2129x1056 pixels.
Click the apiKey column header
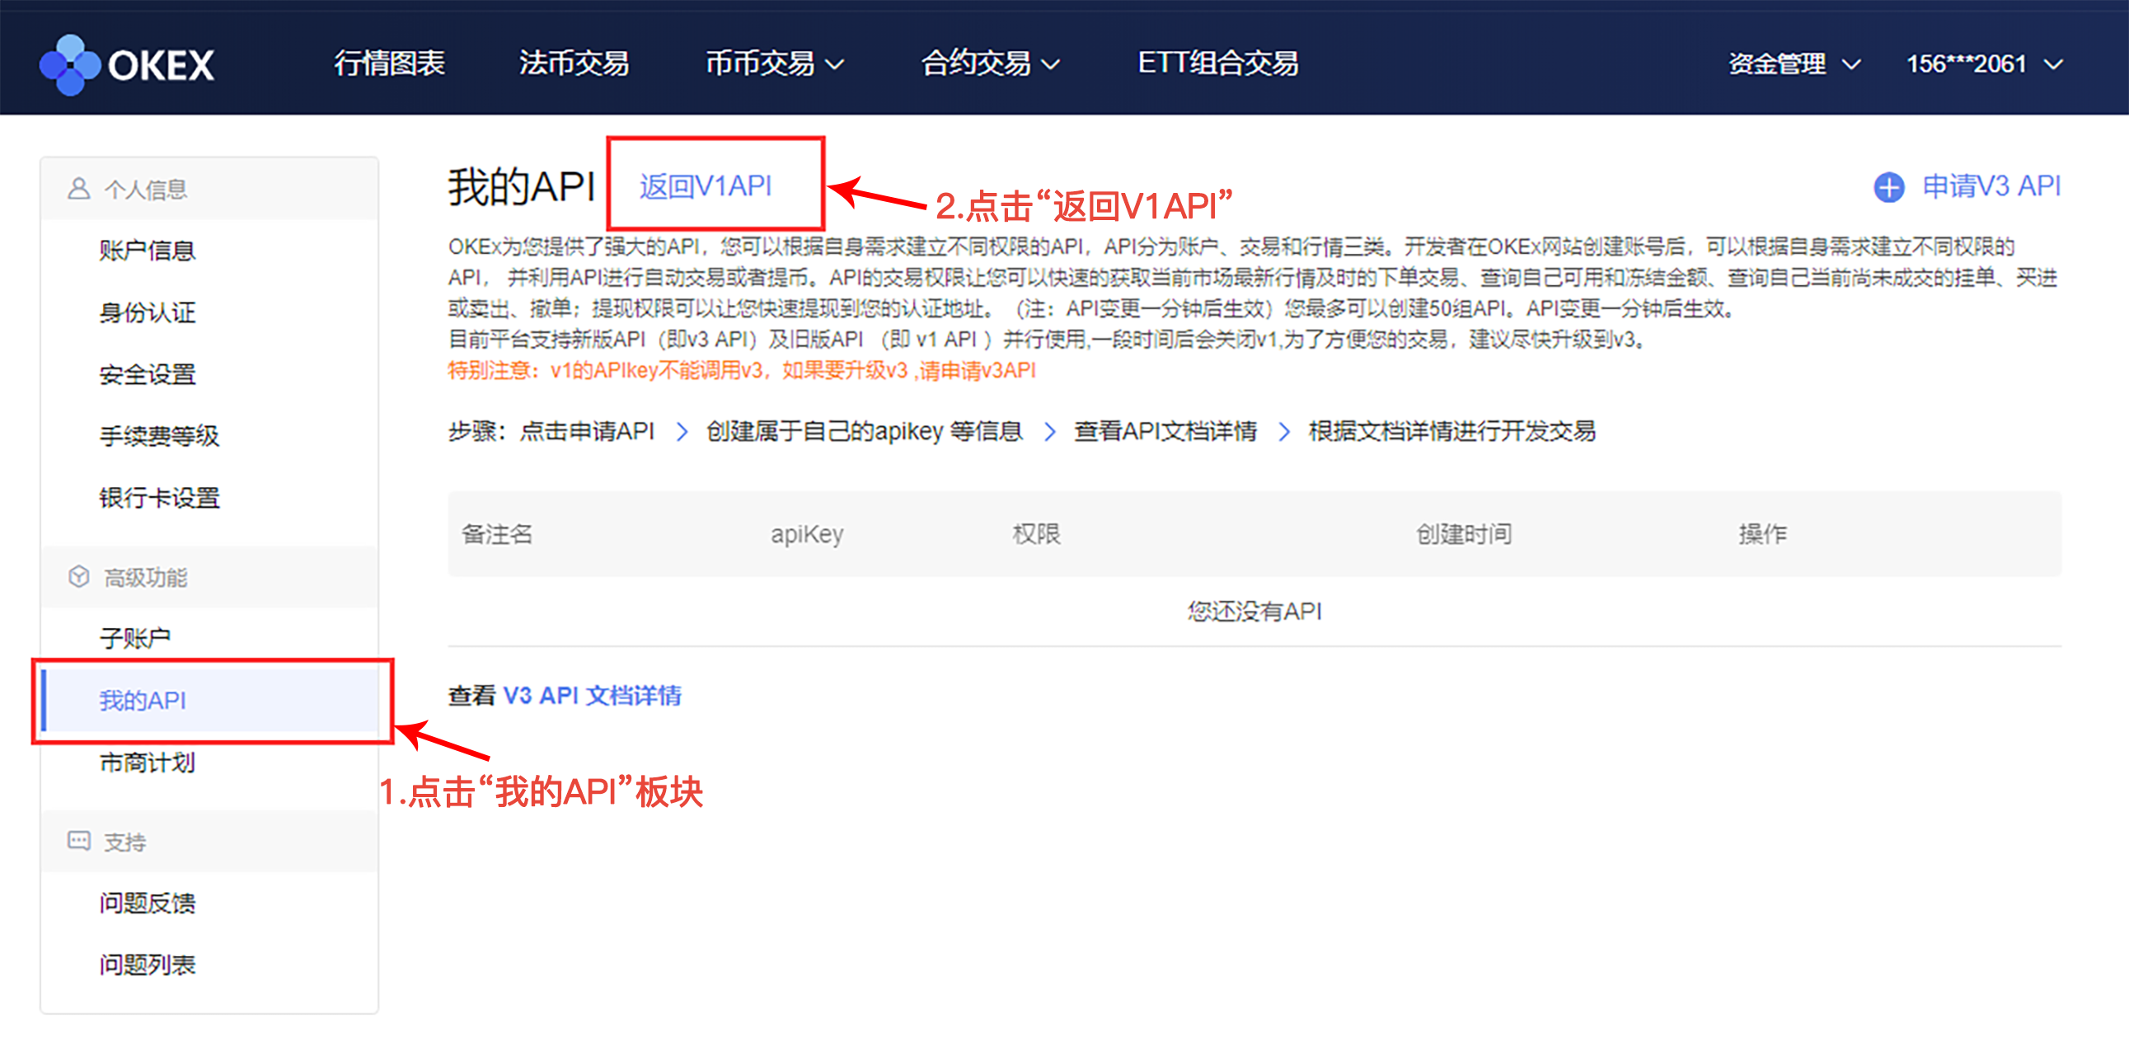807,534
